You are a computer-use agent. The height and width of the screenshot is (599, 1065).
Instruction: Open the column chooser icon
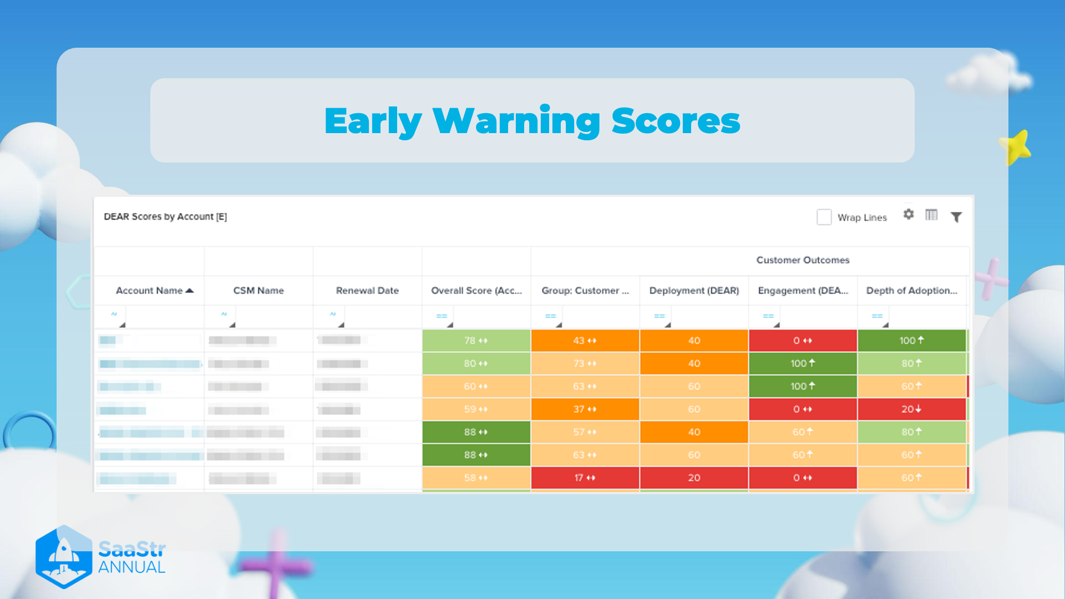click(931, 215)
